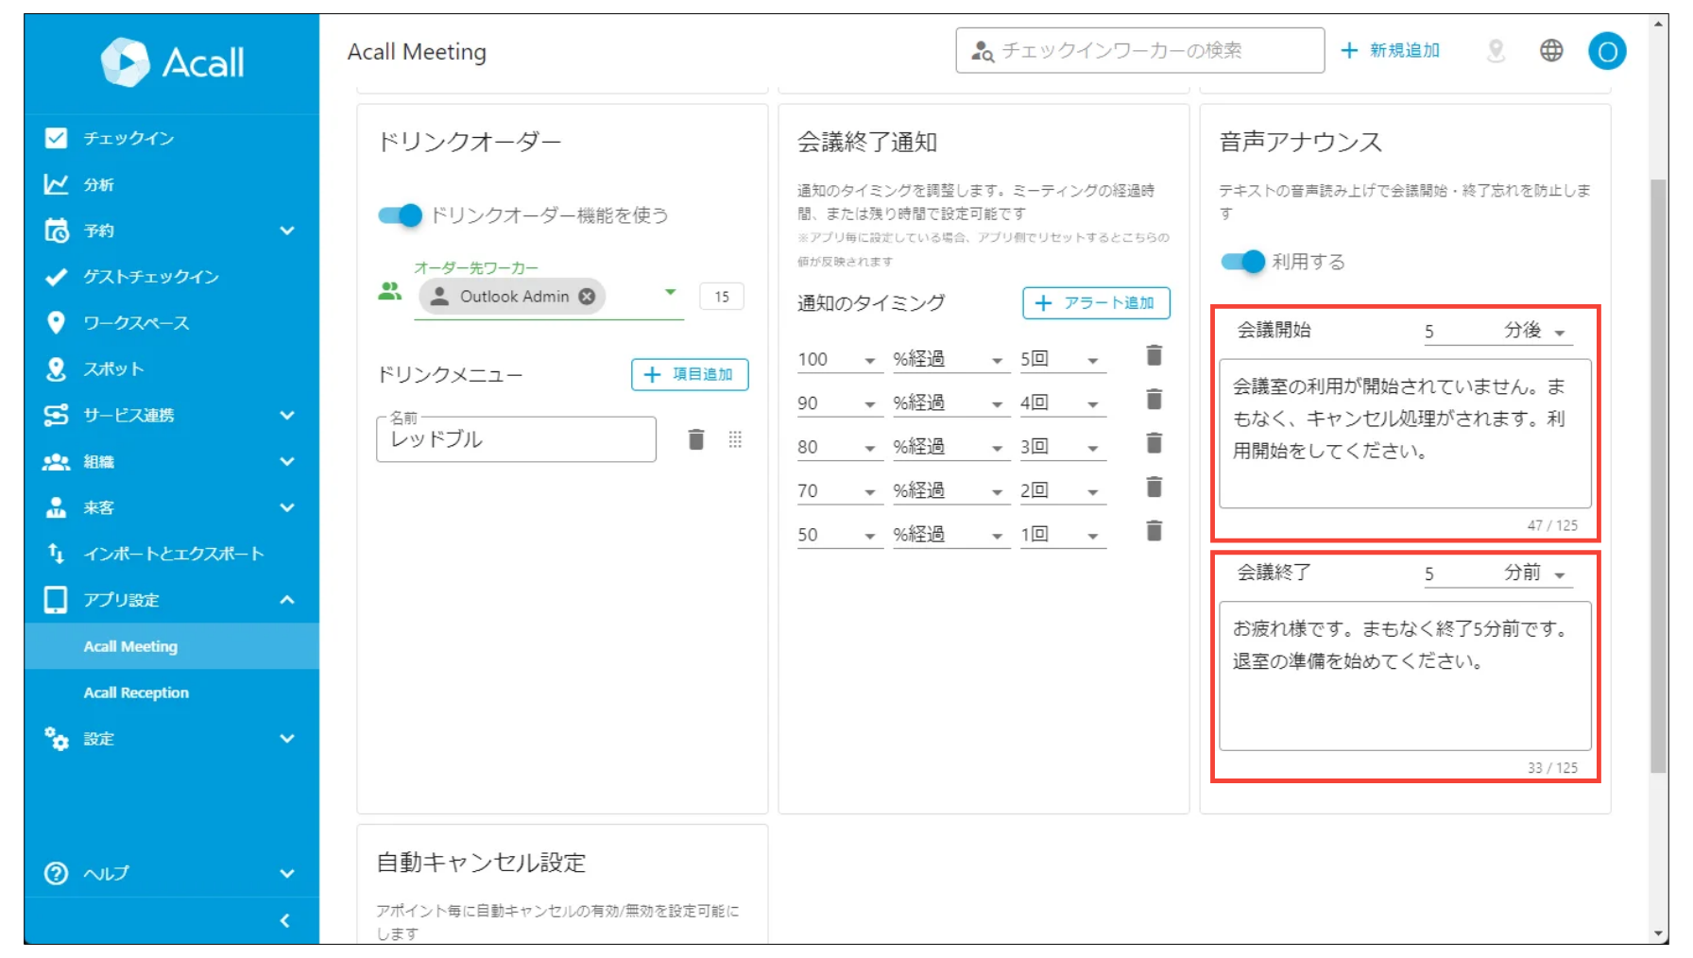The image size is (1693, 958).
Task: Open the 会議終了 分前 timing dropdown
Action: [1535, 573]
